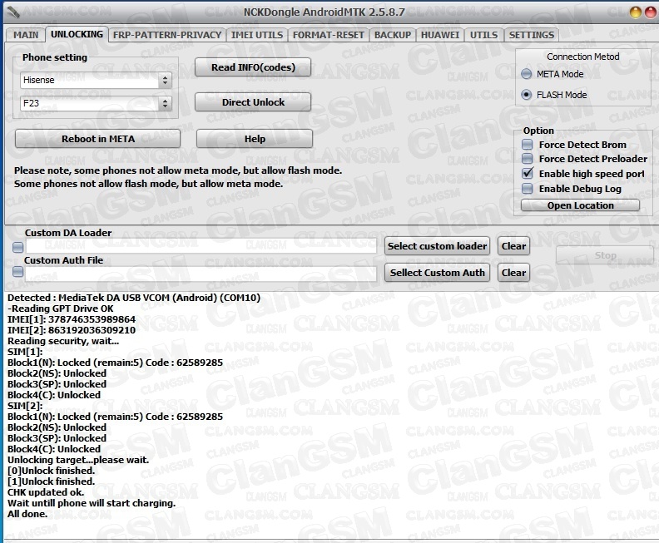Open the F23 model dropdown
This screenshot has height=543, width=659.
[96, 103]
